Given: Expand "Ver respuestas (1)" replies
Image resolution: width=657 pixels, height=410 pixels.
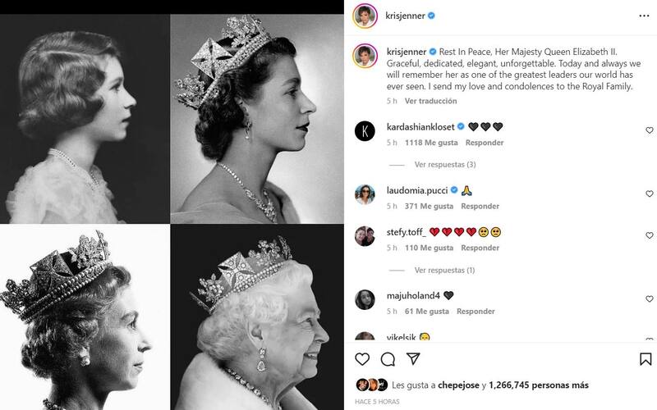Looking at the screenshot, I should [445, 270].
